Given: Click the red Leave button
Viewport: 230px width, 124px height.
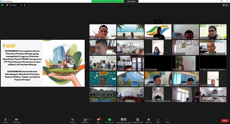Looking at the screenshot, I should click(x=225, y=121).
